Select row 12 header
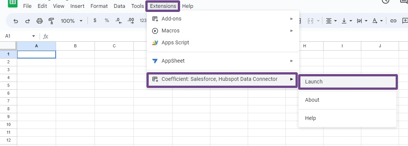The width and height of the screenshot is (408, 146). (9, 140)
